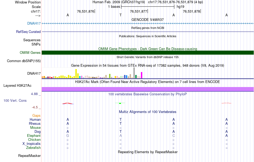Image resolution: width=254 pixels, height=162 pixels.
Task: Click the magenta GTEx expression bar
Action: coord(142,75)
